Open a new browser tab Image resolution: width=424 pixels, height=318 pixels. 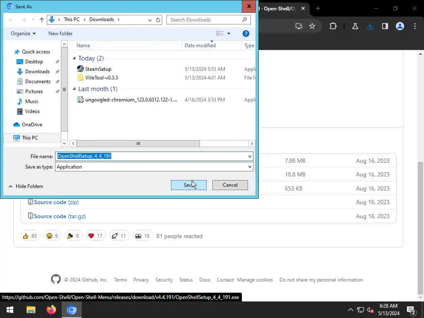pyautogui.click(x=318, y=8)
